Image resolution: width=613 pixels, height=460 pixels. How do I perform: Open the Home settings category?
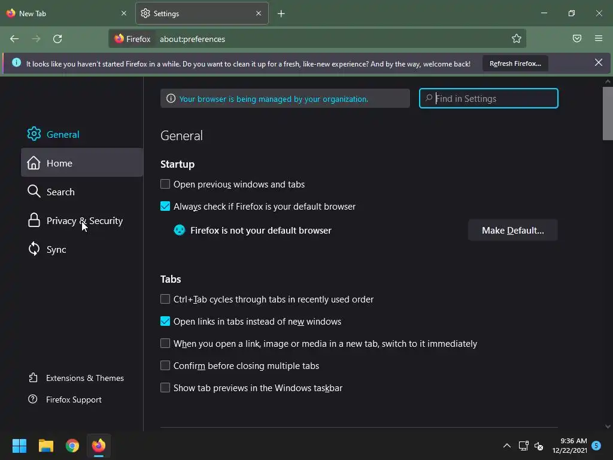(81, 162)
